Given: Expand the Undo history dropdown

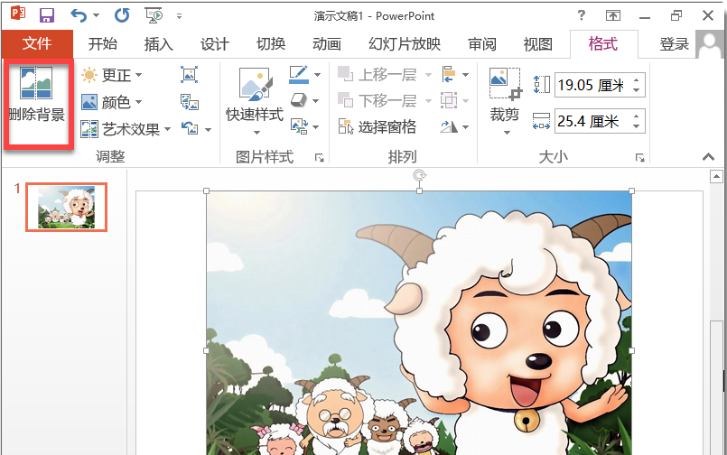Looking at the screenshot, I should coord(96,15).
